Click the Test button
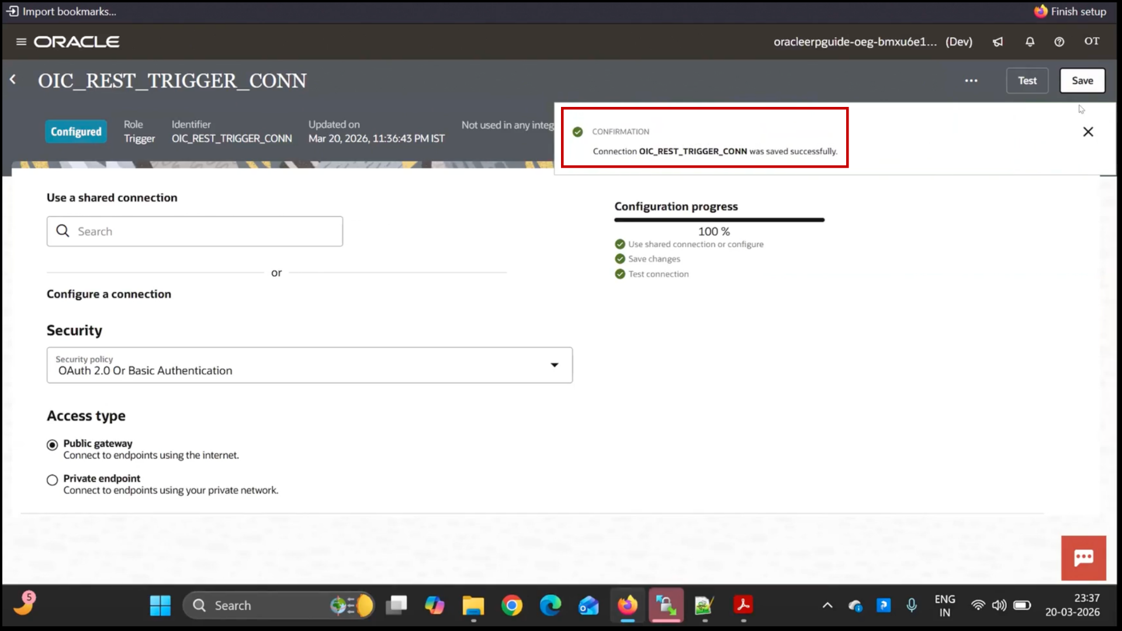This screenshot has width=1122, height=631. tap(1027, 81)
